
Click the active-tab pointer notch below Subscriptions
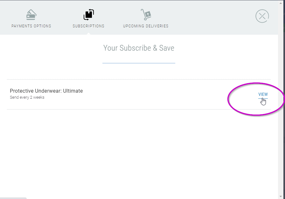(88, 33)
